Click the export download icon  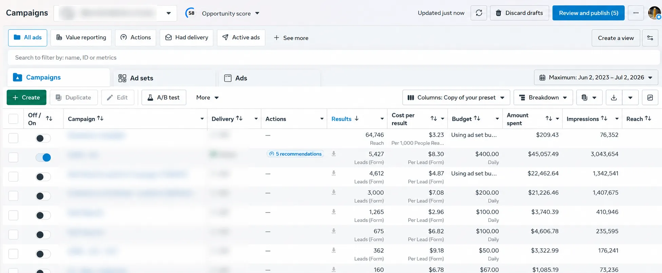point(614,98)
